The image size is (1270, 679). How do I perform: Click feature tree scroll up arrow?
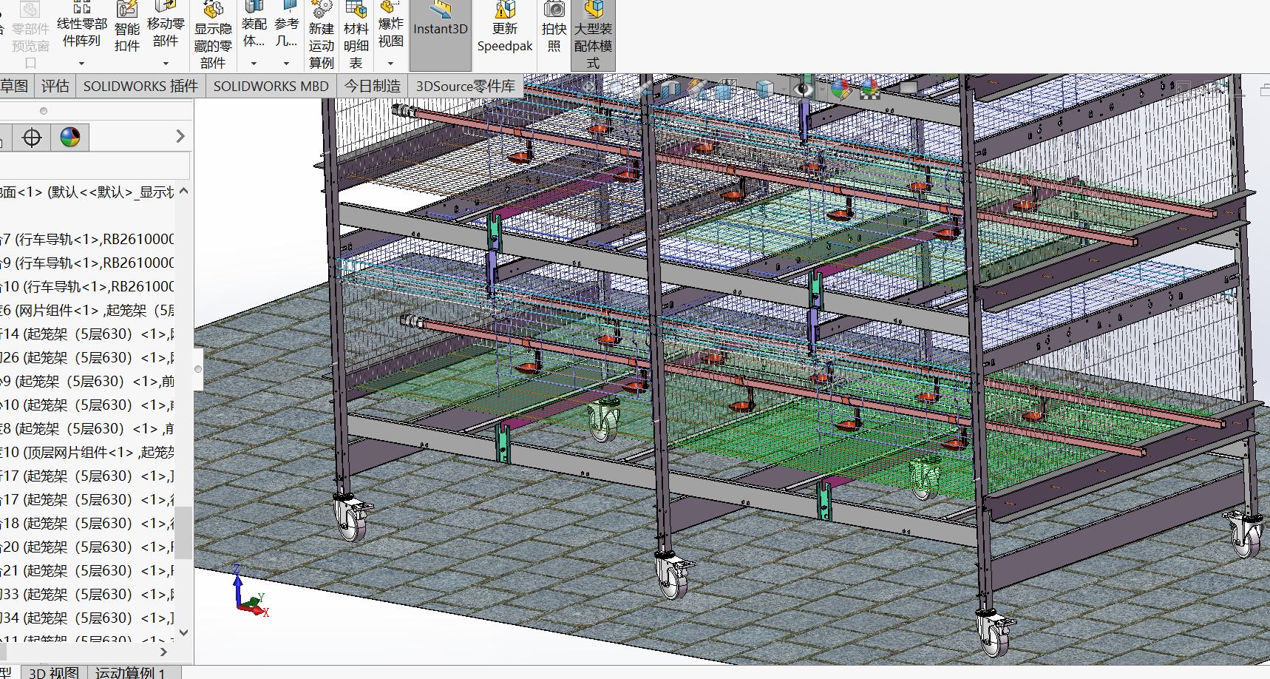point(183,191)
